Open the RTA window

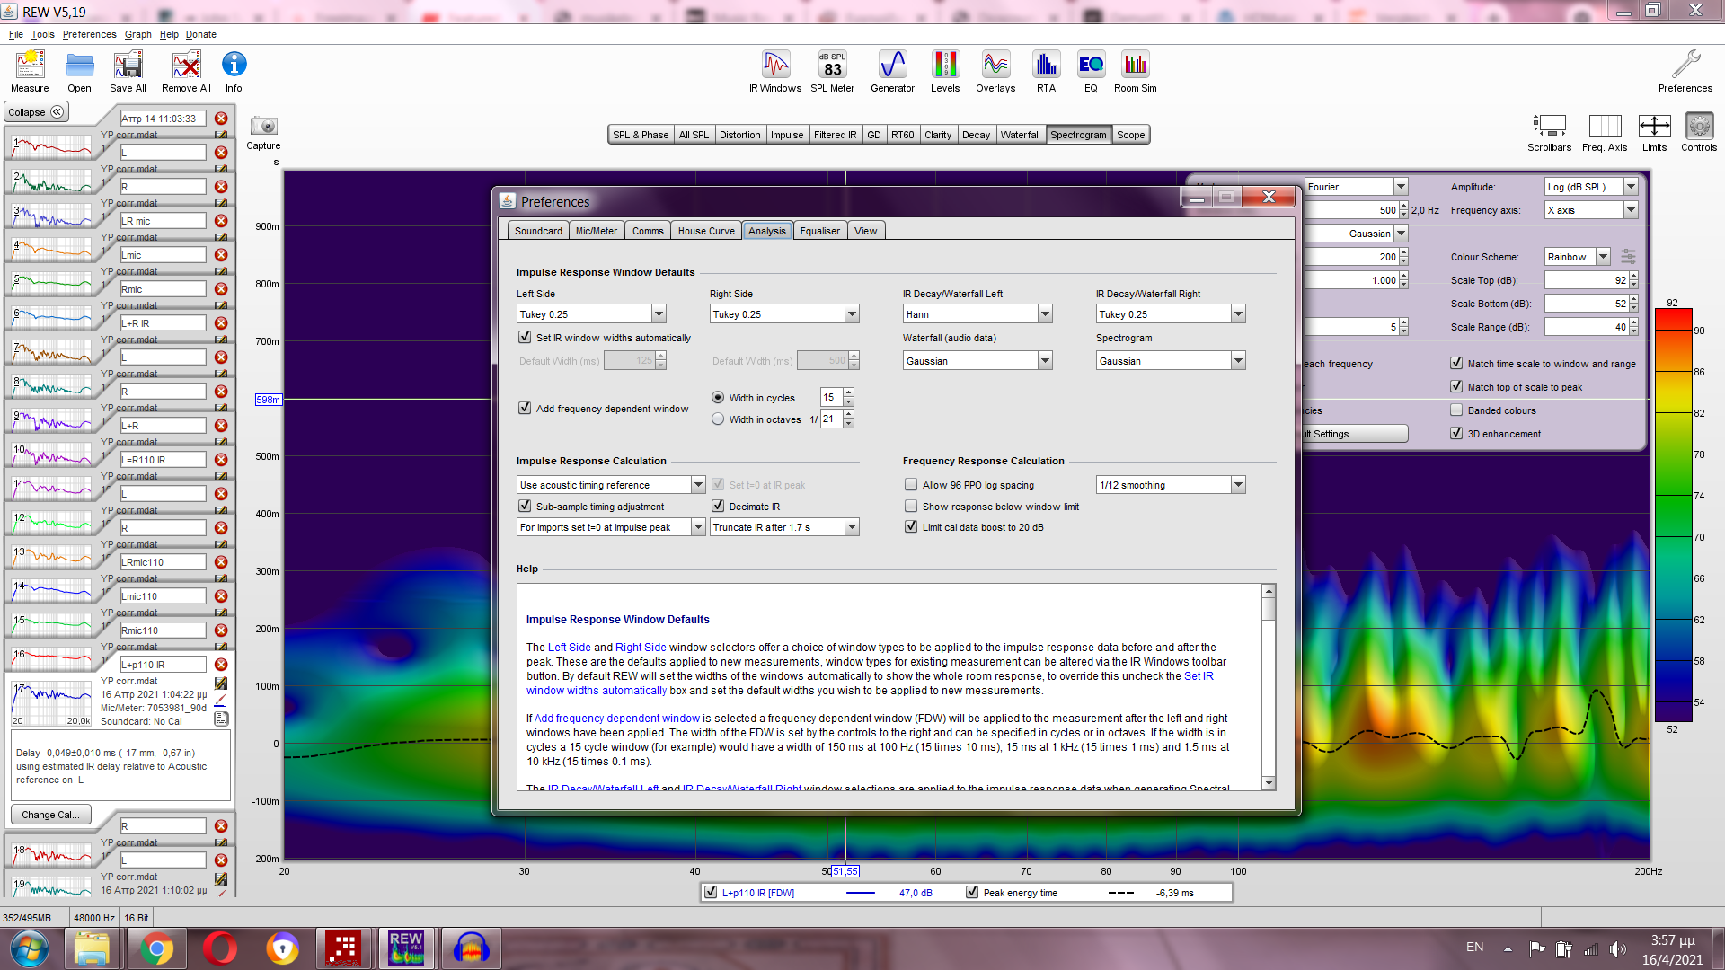click(x=1046, y=71)
